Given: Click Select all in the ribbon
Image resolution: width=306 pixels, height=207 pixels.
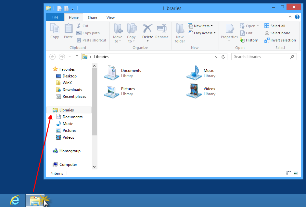Looking at the screenshot, I should tap(274, 26).
